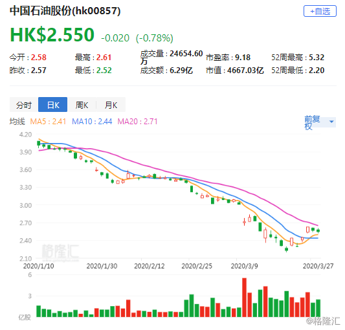The image size is (345, 330).
Task: Click the 52周最高 value 5.32
Action: [317, 58]
